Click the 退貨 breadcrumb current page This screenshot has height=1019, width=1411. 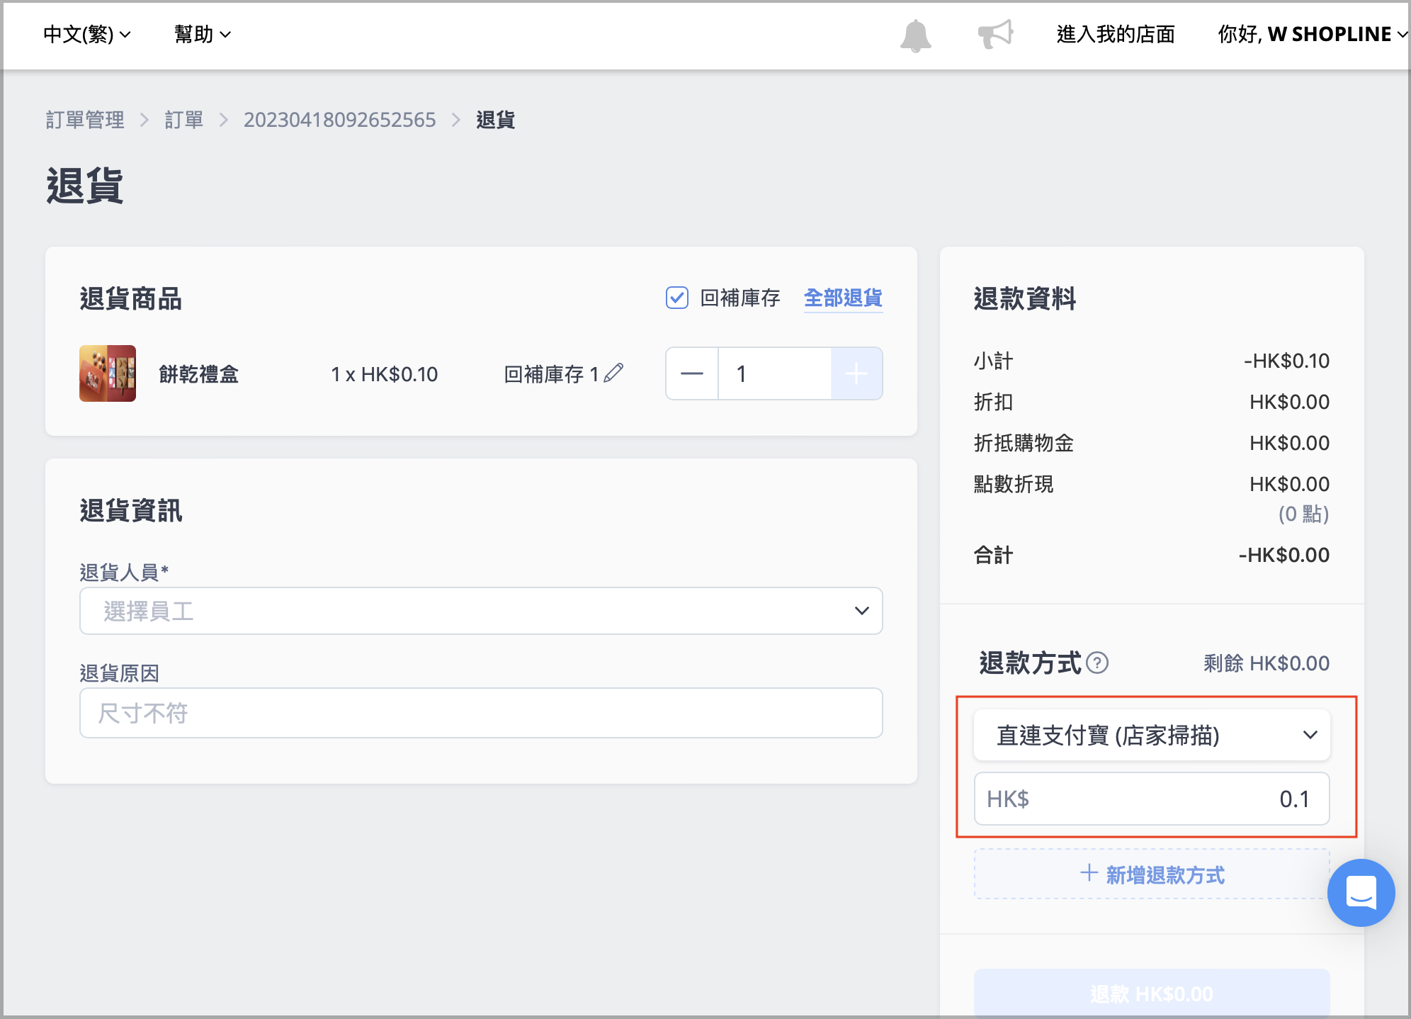coord(496,120)
